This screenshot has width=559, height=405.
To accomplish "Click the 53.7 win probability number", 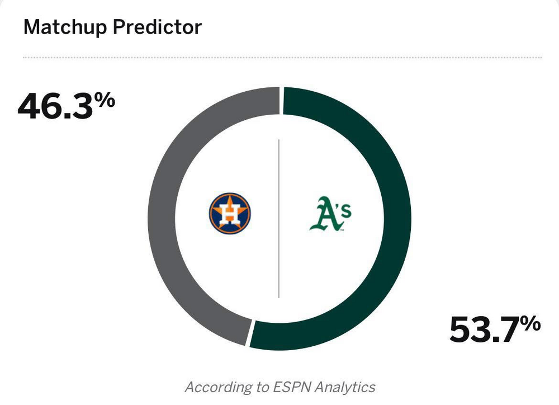I will pos(485,329).
